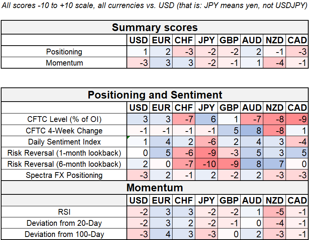Viewport: 309px width, 240px height.
Task: Select the Deviation from 20-Day label
Action: point(64,223)
